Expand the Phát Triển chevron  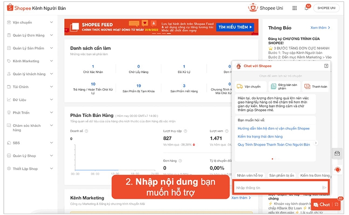tap(51, 112)
